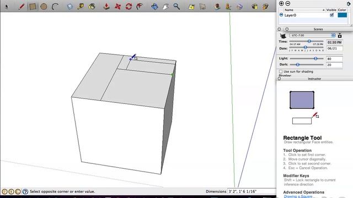Screen dimensions: 353x198
Task: Toggle Layer0 Visible checkbox
Action: click(x=331, y=15)
